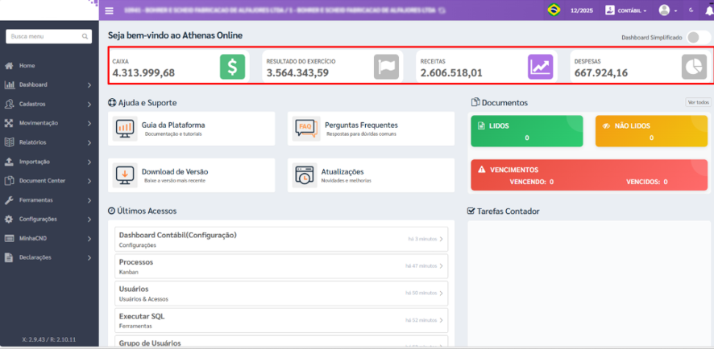The height and width of the screenshot is (349, 714).
Task: Select Relatórios in the sidebar
Action: (x=33, y=142)
